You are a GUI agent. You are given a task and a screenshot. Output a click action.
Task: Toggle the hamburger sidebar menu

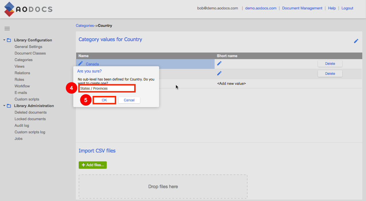pyautogui.click(x=7, y=29)
